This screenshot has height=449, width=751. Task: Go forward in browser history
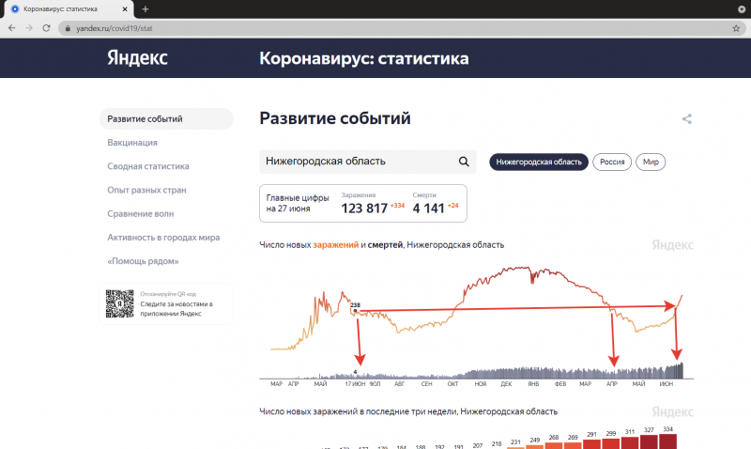click(x=29, y=28)
